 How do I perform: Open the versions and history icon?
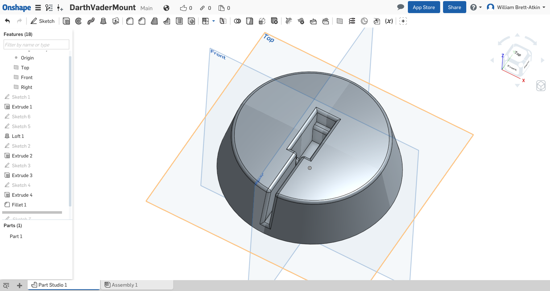tap(49, 8)
